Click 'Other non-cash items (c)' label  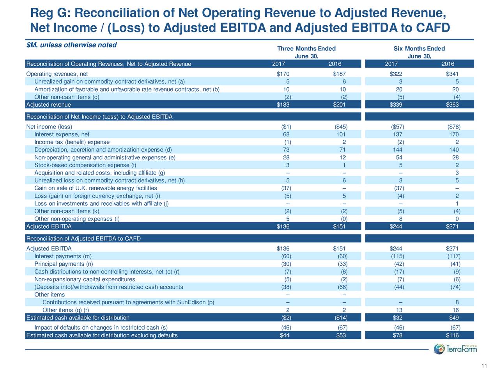[67, 97]
